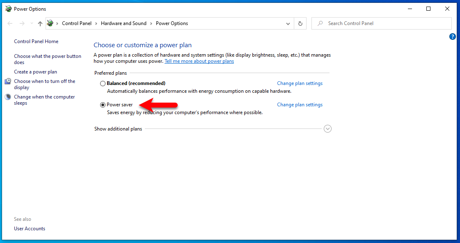The image size is (460, 243).
Task: Click the breadcrumb chevron before Control Panel
Action: [57, 23]
